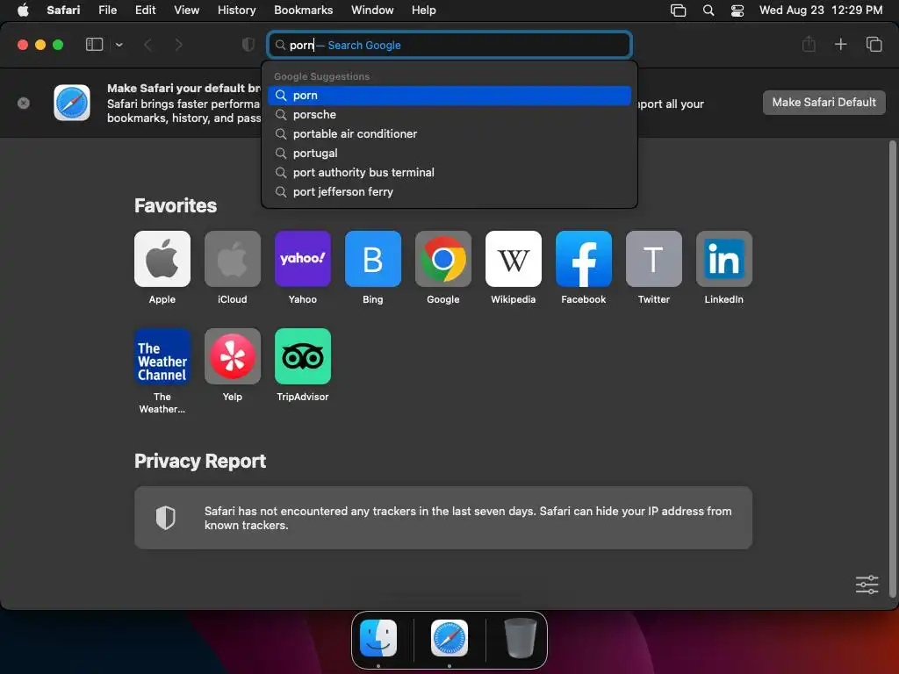Open the tab group dropdown arrow
The height and width of the screenshot is (674, 899).
[x=119, y=45]
